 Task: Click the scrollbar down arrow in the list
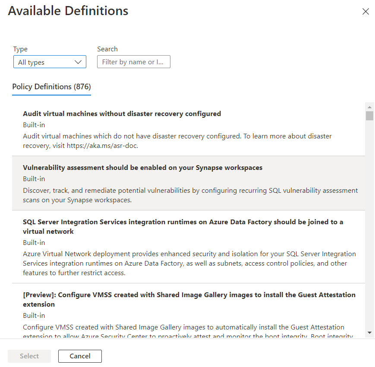point(369,332)
